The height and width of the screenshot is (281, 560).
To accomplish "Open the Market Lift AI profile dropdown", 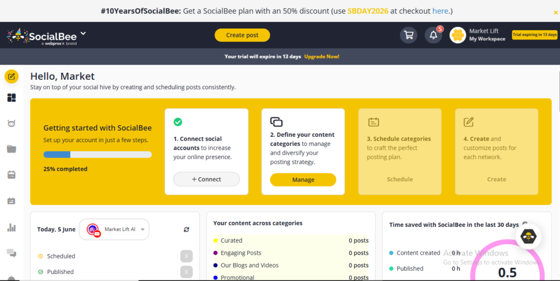I will coord(114,229).
